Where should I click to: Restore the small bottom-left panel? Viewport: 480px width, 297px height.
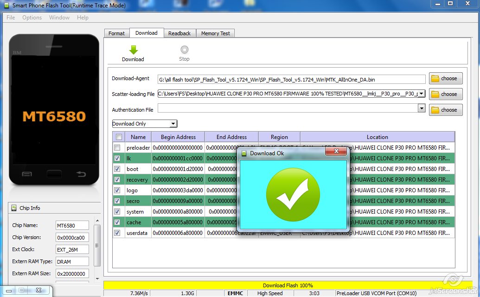tap(21, 290)
